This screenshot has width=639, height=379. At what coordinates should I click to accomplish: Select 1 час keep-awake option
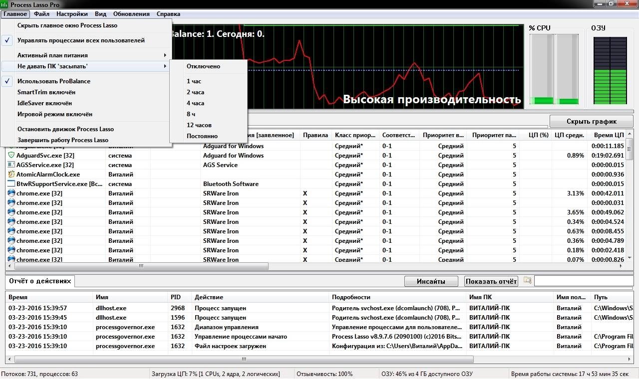tap(209, 81)
